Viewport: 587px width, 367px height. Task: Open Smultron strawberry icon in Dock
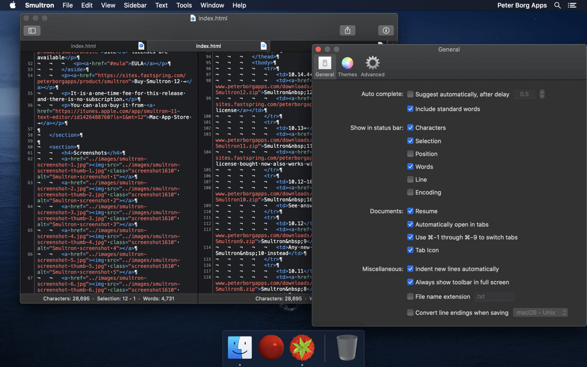[302, 347]
